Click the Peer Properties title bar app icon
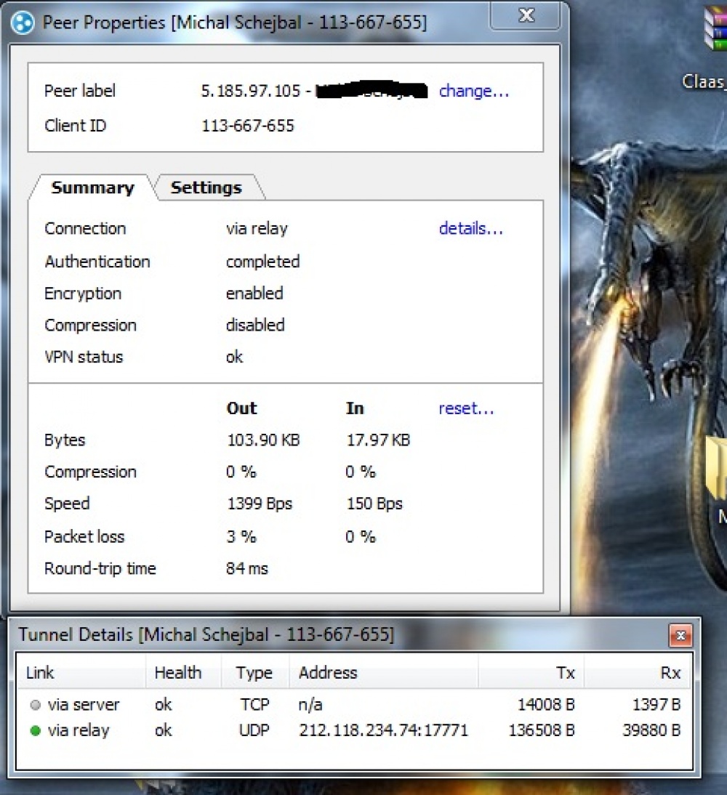 23,23
